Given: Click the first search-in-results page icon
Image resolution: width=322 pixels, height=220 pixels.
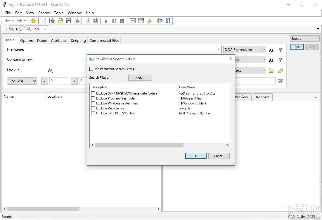Looking at the screenshot, I should pyautogui.click(x=87, y=20).
